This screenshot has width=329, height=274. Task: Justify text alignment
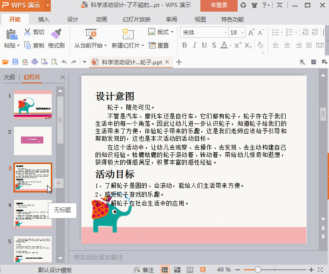pos(309,45)
